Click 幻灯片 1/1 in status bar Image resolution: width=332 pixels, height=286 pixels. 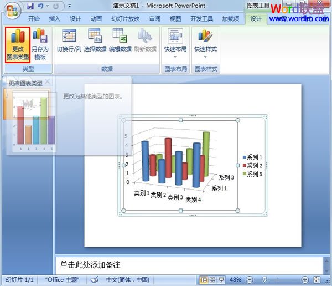click(19, 280)
